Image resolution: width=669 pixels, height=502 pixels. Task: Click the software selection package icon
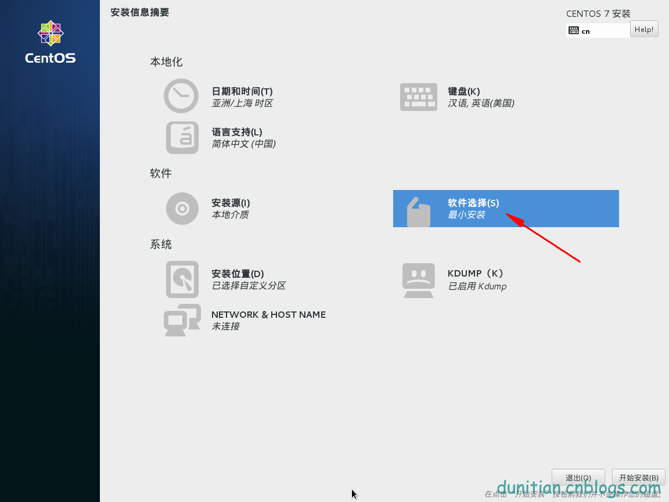pyautogui.click(x=418, y=211)
